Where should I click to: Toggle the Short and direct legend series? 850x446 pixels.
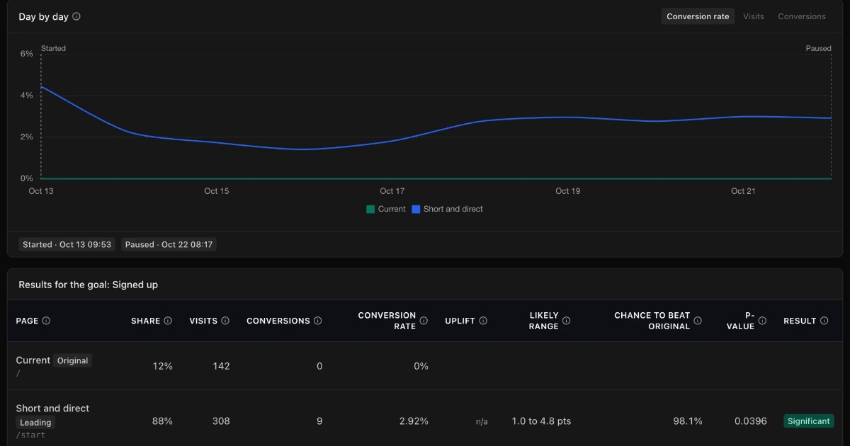448,210
